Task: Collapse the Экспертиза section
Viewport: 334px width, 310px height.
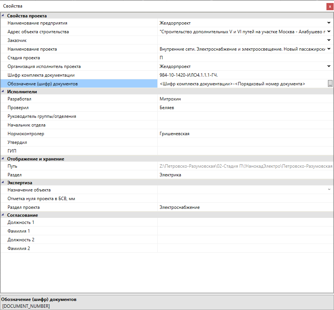Action: tap(3, 183)
